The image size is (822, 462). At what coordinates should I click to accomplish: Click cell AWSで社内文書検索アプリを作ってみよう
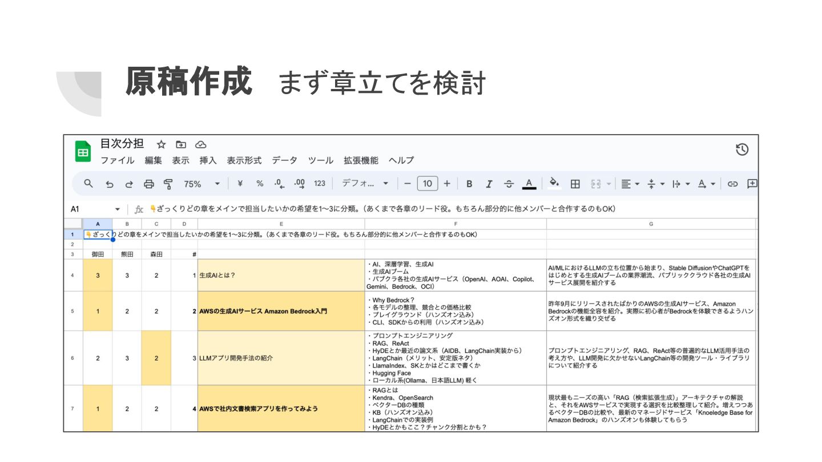(281, 408)
